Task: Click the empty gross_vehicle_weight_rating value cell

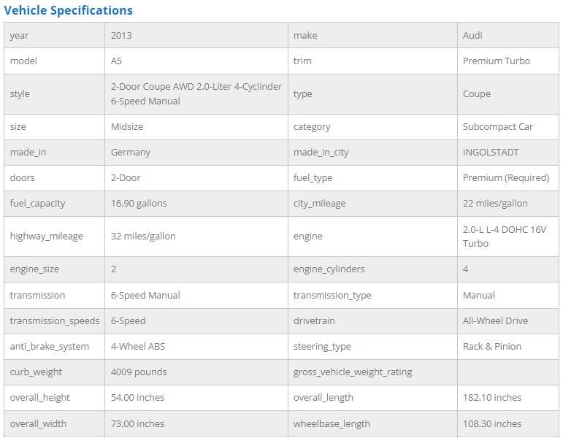Action: pos(508,372)
